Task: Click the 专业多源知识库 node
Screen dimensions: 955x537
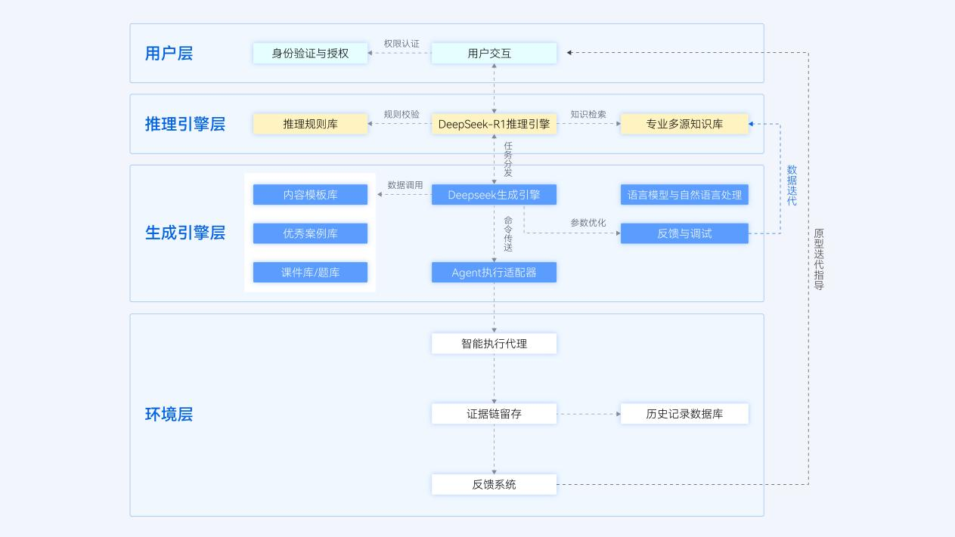Action: [684, 124]
